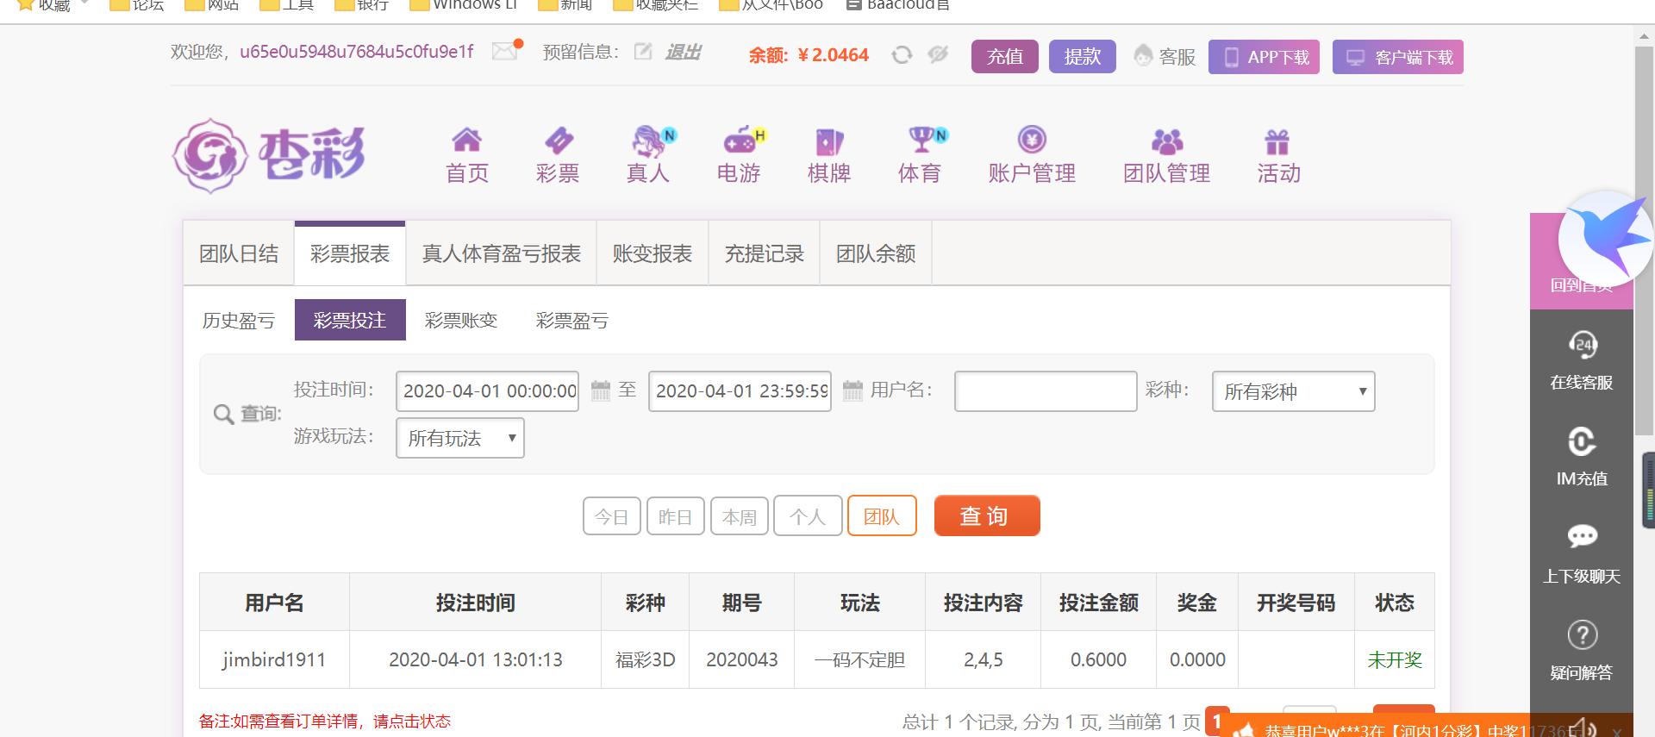
Task: Click bet amount 0.6000 cell
Action: [x=1098, y=660]
